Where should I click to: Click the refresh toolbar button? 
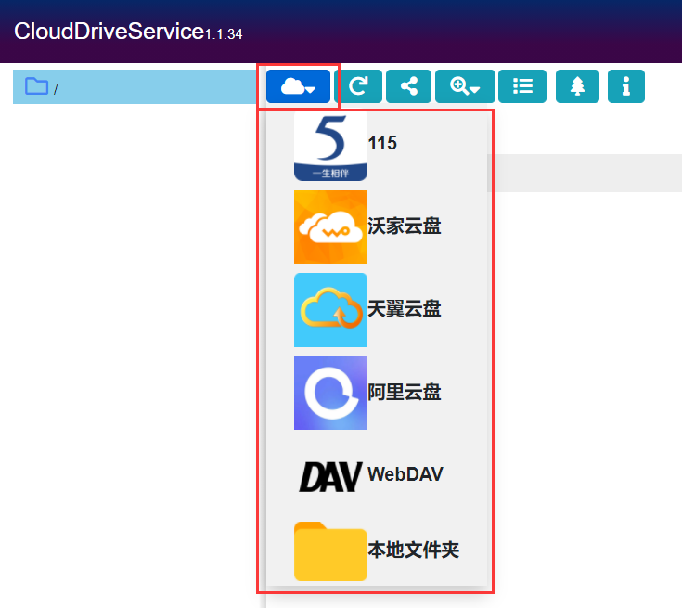pos(358,86)
